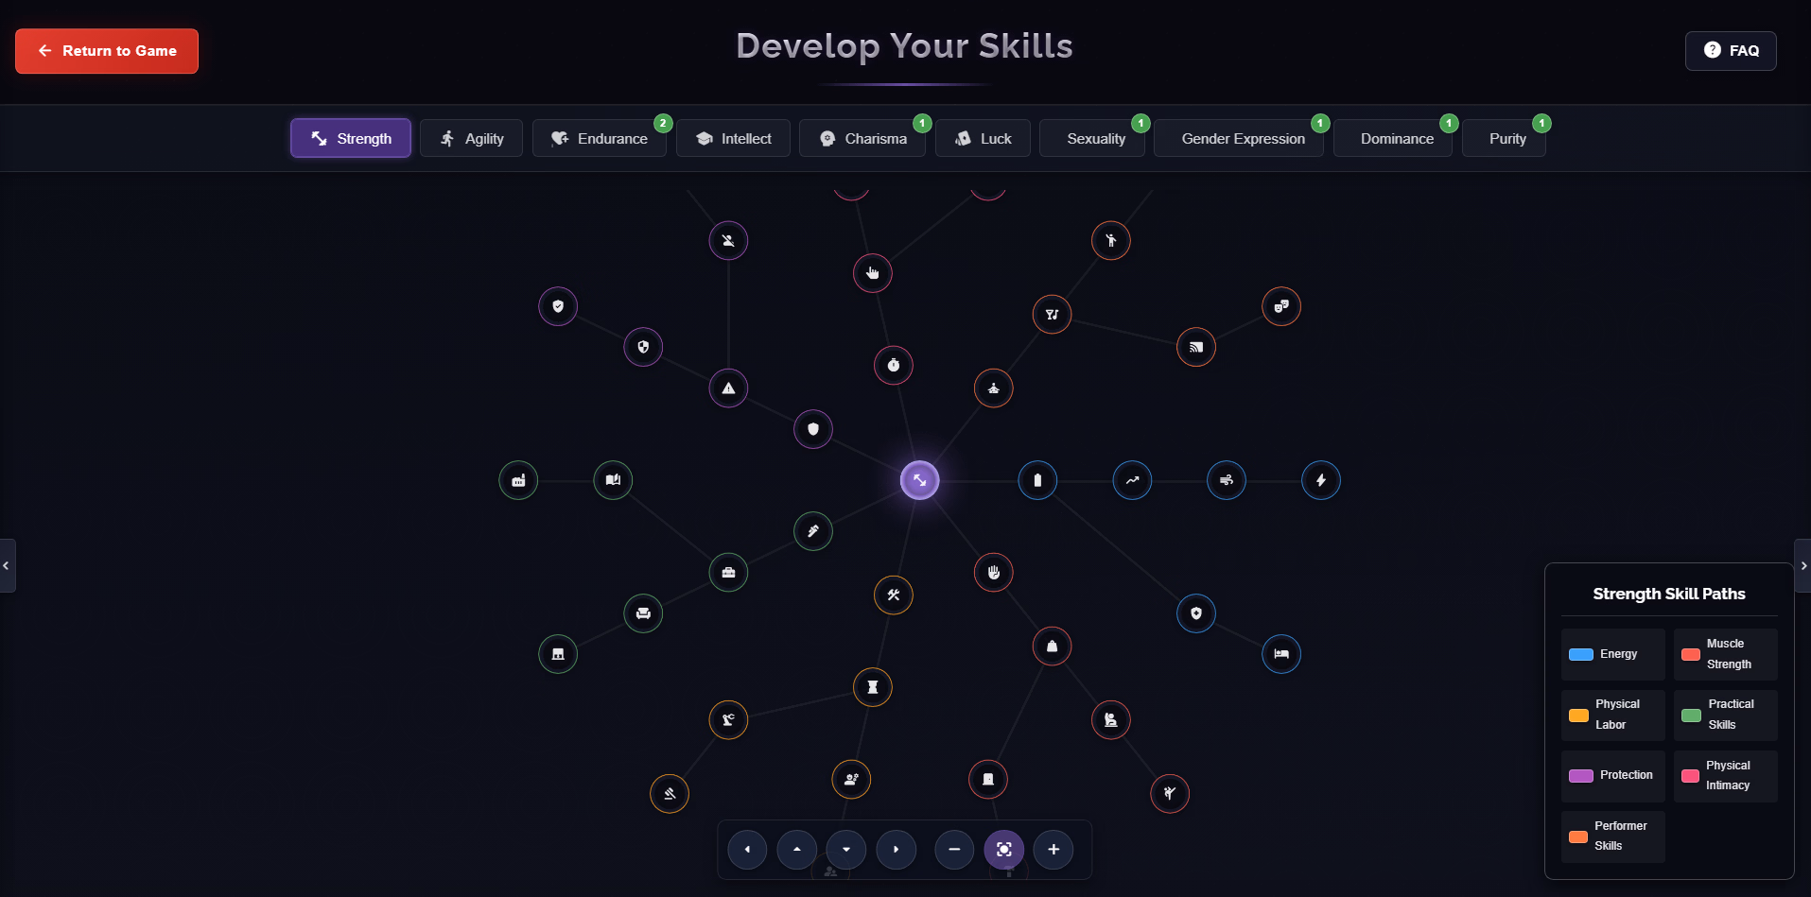
Task: Select the theater masks skill node
Action: tap(1281, 306)
